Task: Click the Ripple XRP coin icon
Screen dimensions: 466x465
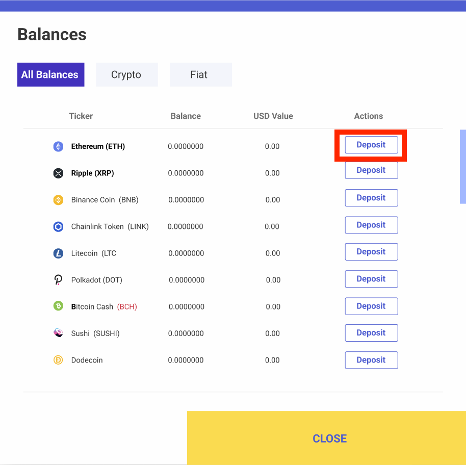Action: click(x=58, y=173)
